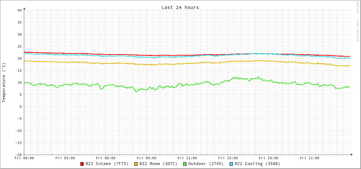Viewport: 361px width, 169px height.
Task: Click the yellow RZ2 Room legend swatch
Action: 136,164
